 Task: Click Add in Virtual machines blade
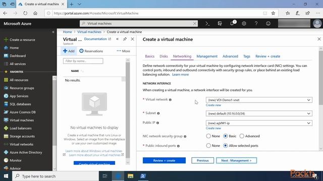coord(69,51)
